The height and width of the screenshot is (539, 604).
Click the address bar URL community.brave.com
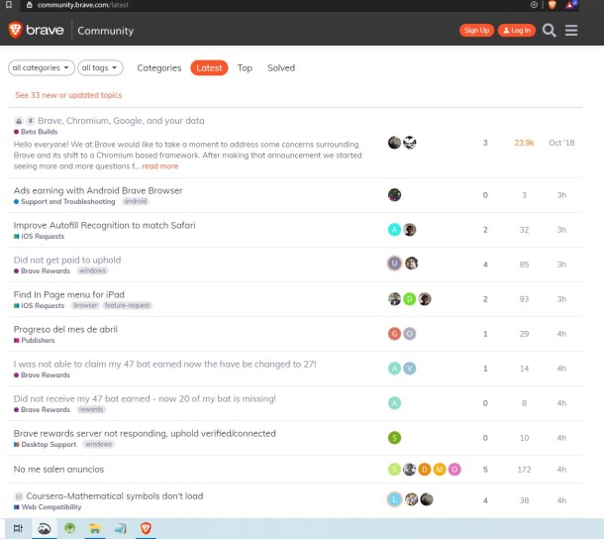tap(83, 5)
